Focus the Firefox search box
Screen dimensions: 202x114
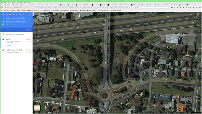pos(152,8)
